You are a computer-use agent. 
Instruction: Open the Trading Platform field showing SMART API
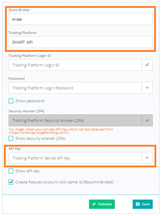click(80, 42)
